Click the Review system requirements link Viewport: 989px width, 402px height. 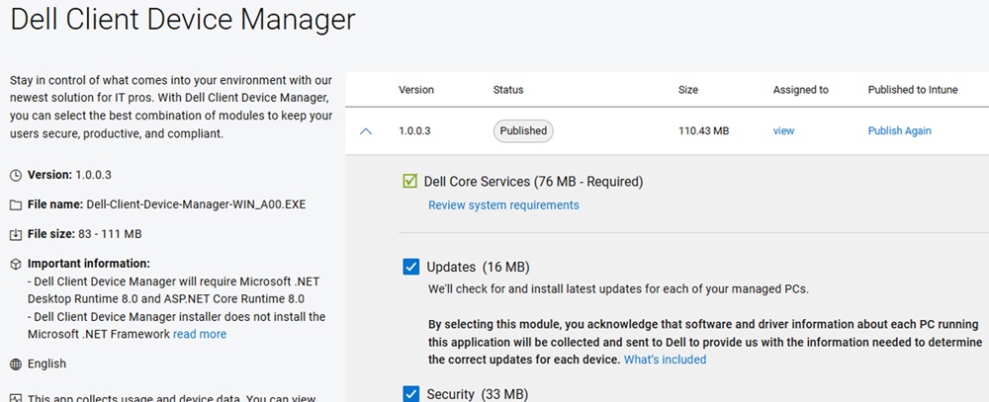click(503, 205)
